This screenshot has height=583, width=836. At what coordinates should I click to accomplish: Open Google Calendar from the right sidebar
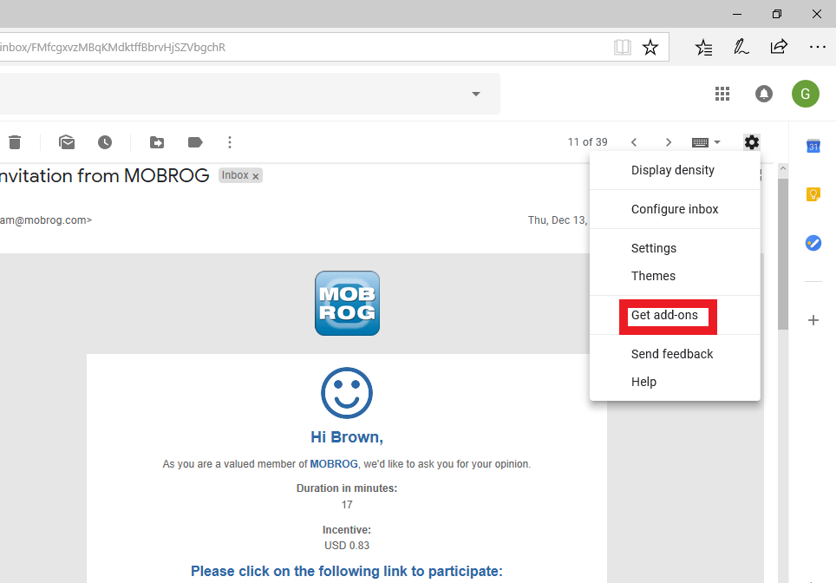click(813, 146)
